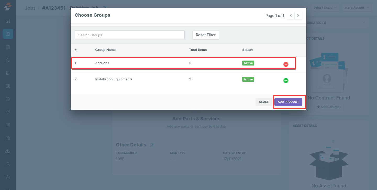Add Installation Equipments group with green plus
The image size is (377, 190).
click(x=286, y=81)
